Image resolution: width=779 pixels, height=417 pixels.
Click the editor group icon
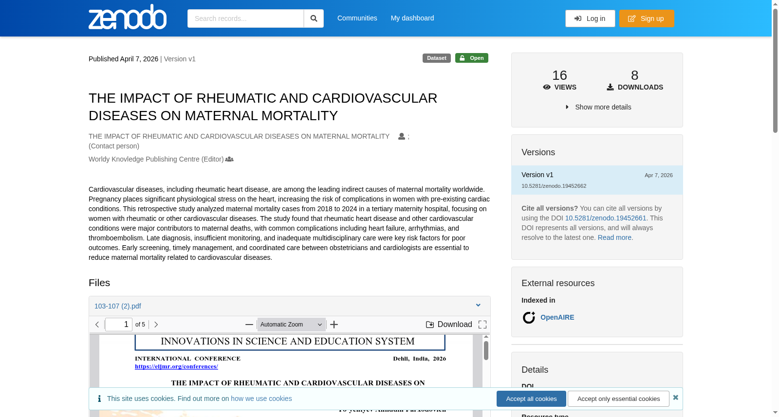(x=229, y=159)
